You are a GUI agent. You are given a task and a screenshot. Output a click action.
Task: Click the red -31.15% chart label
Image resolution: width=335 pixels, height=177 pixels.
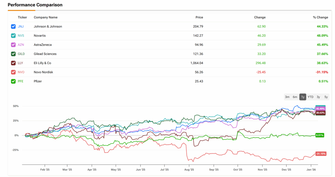pos(321,154)
